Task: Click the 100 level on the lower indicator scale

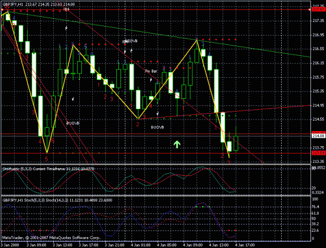Action: [315, 199]
